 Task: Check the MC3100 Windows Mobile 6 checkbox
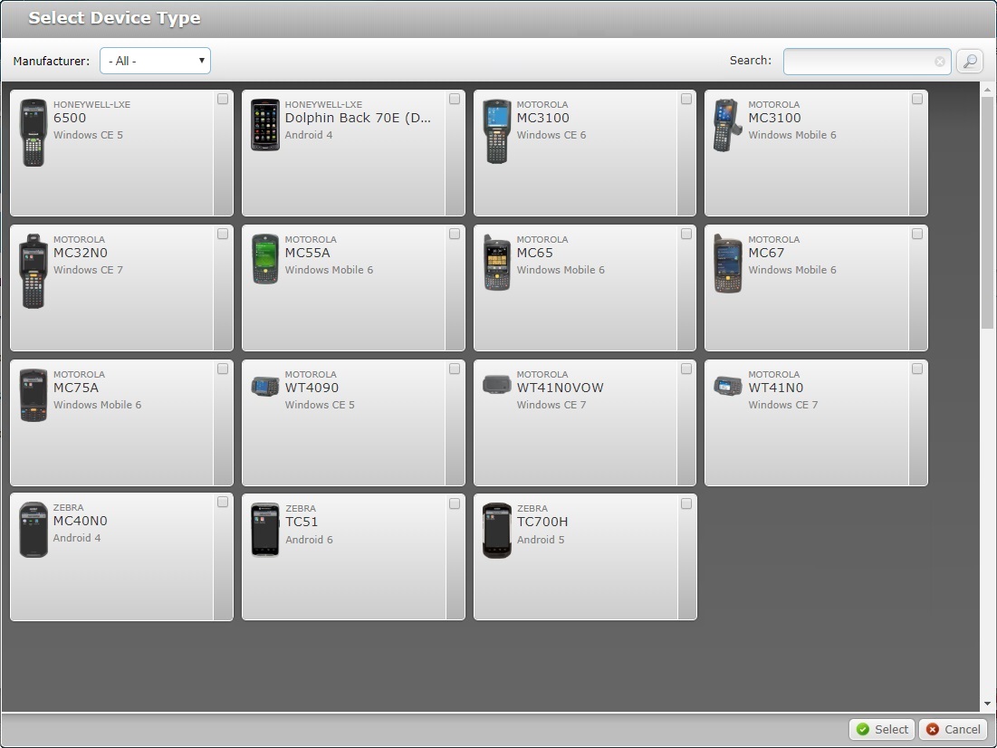pos(917,99)
